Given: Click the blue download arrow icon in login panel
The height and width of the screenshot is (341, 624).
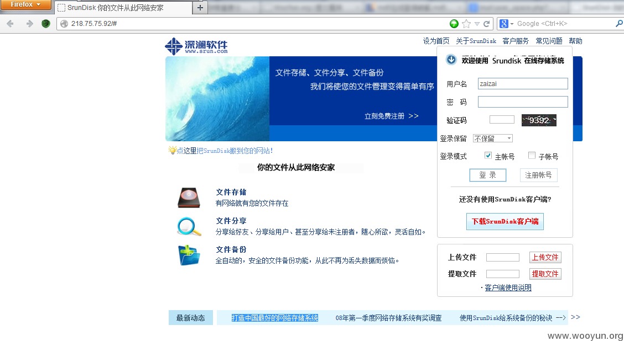Looking at the screenshot, I should (x=451, y=60).
